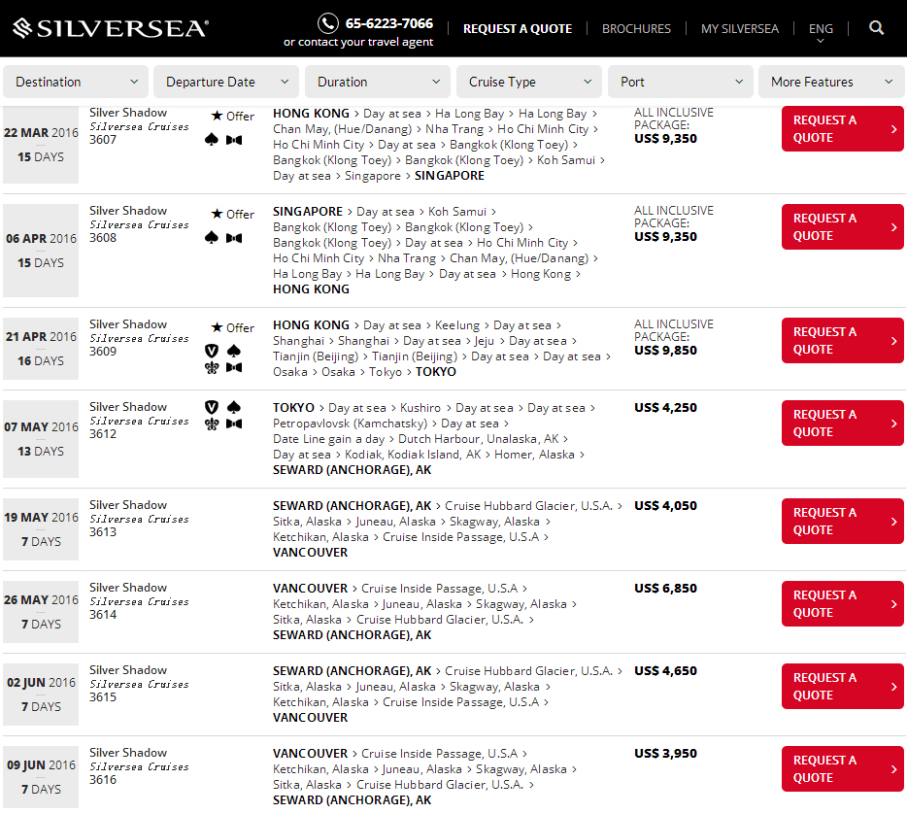Open the Destination filter dropdown

tap(76, 82)
